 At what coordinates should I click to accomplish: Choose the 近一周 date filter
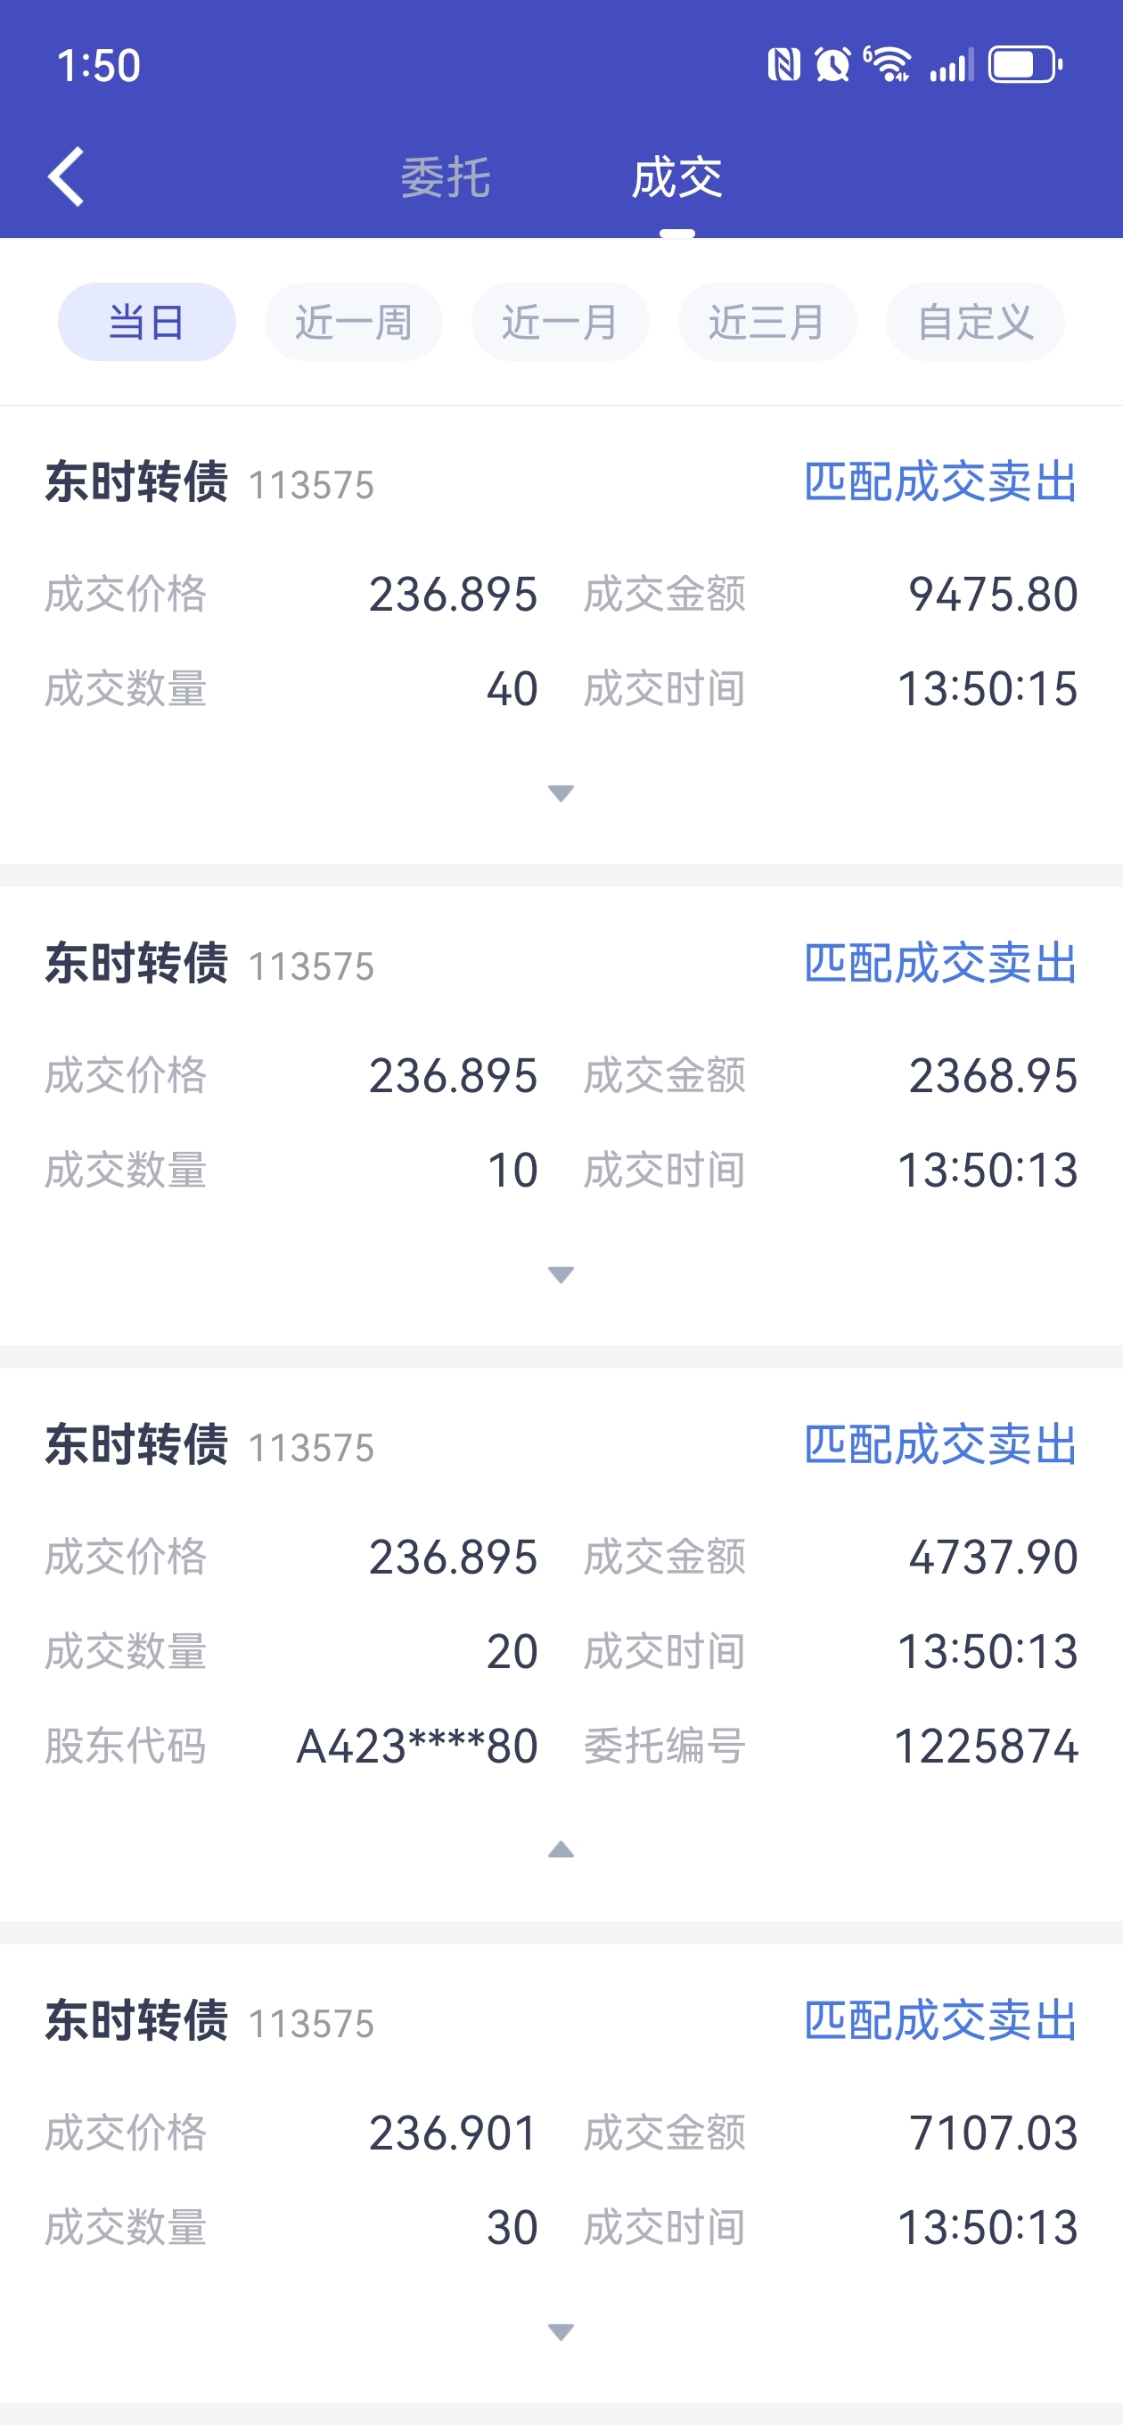coord(354,322)
